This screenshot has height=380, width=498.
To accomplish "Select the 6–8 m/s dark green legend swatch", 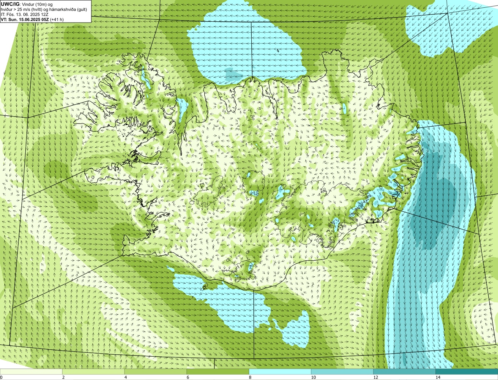I will (x=218, y=372).
